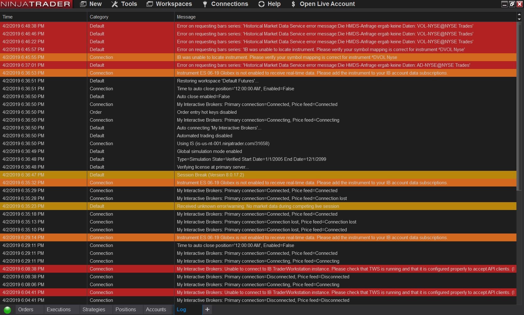Select the 6:46:46 PM error row
Image resolution: width=524 pixels, height=315 pixels.
click(258, 34)
